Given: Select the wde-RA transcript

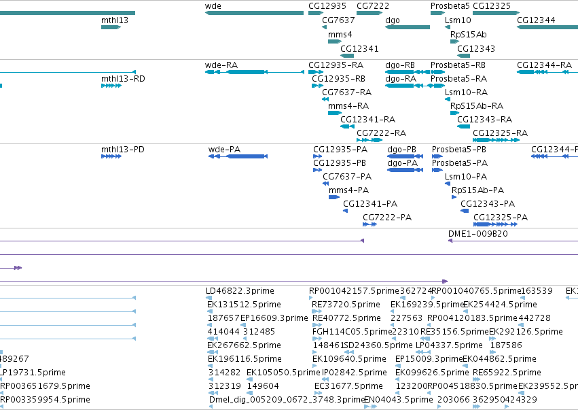Looking at the screenshot, I should point(254,72).
